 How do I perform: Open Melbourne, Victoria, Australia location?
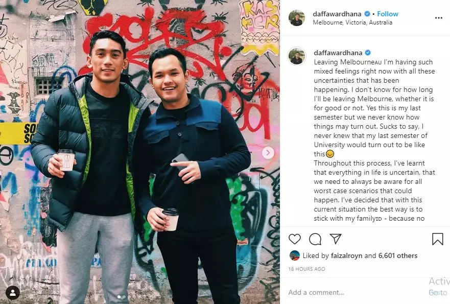pos(352,22)
